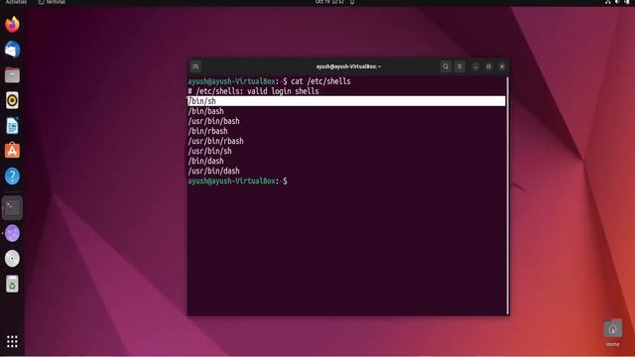Click the /usr/bin/rbash line
The width and height of the screenshot is (635, 357).
click(216, 141)
